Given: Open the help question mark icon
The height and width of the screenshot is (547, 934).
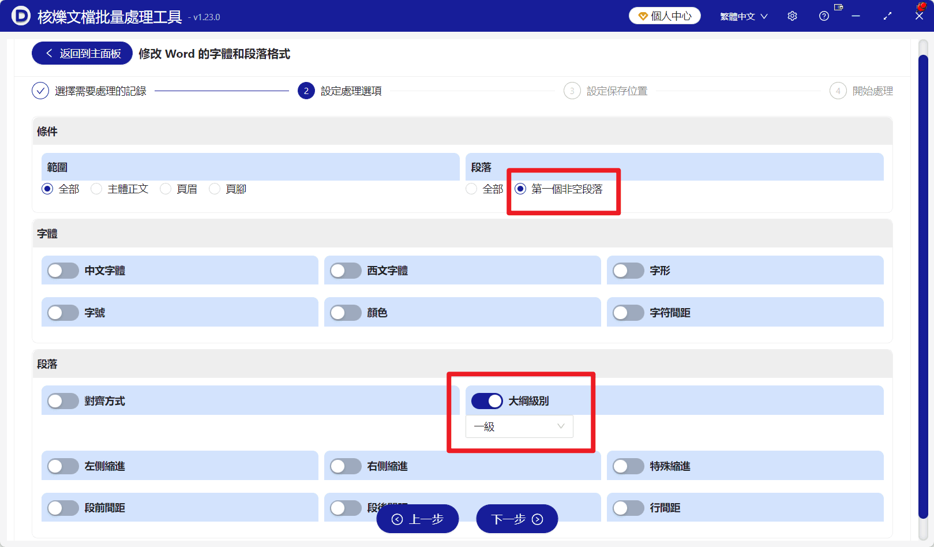Looking at the screenshot, I should [824, 16].
